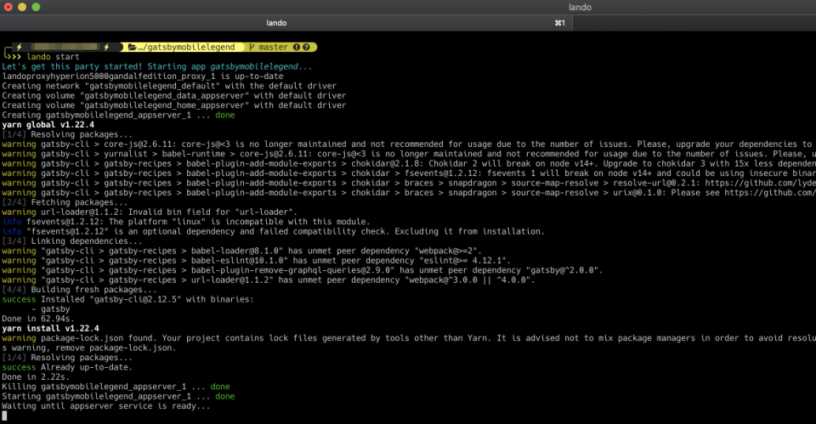
Task: Click the 'yarn install v1.22.4' line
Action: (x=50, y=328)
